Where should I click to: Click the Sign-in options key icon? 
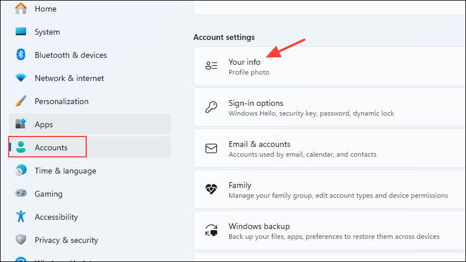(211, 107)
